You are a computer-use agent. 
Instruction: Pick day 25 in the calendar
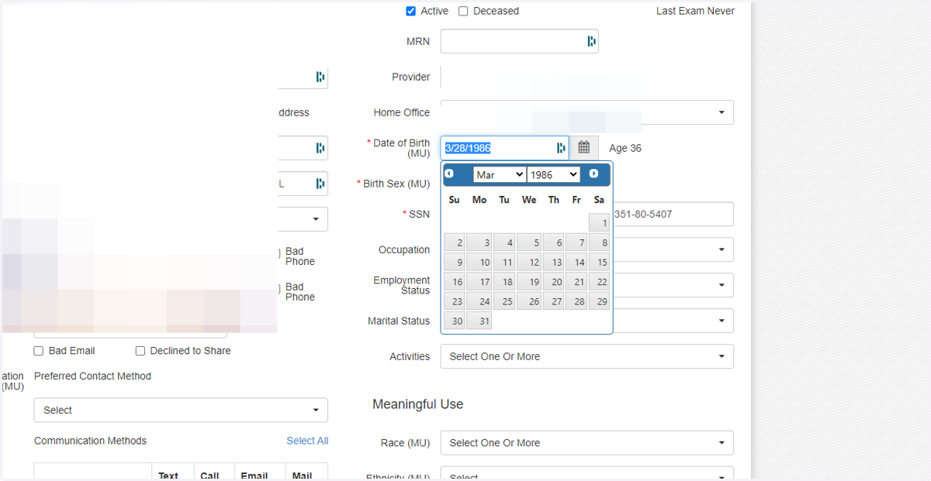[x=504, y=301]
